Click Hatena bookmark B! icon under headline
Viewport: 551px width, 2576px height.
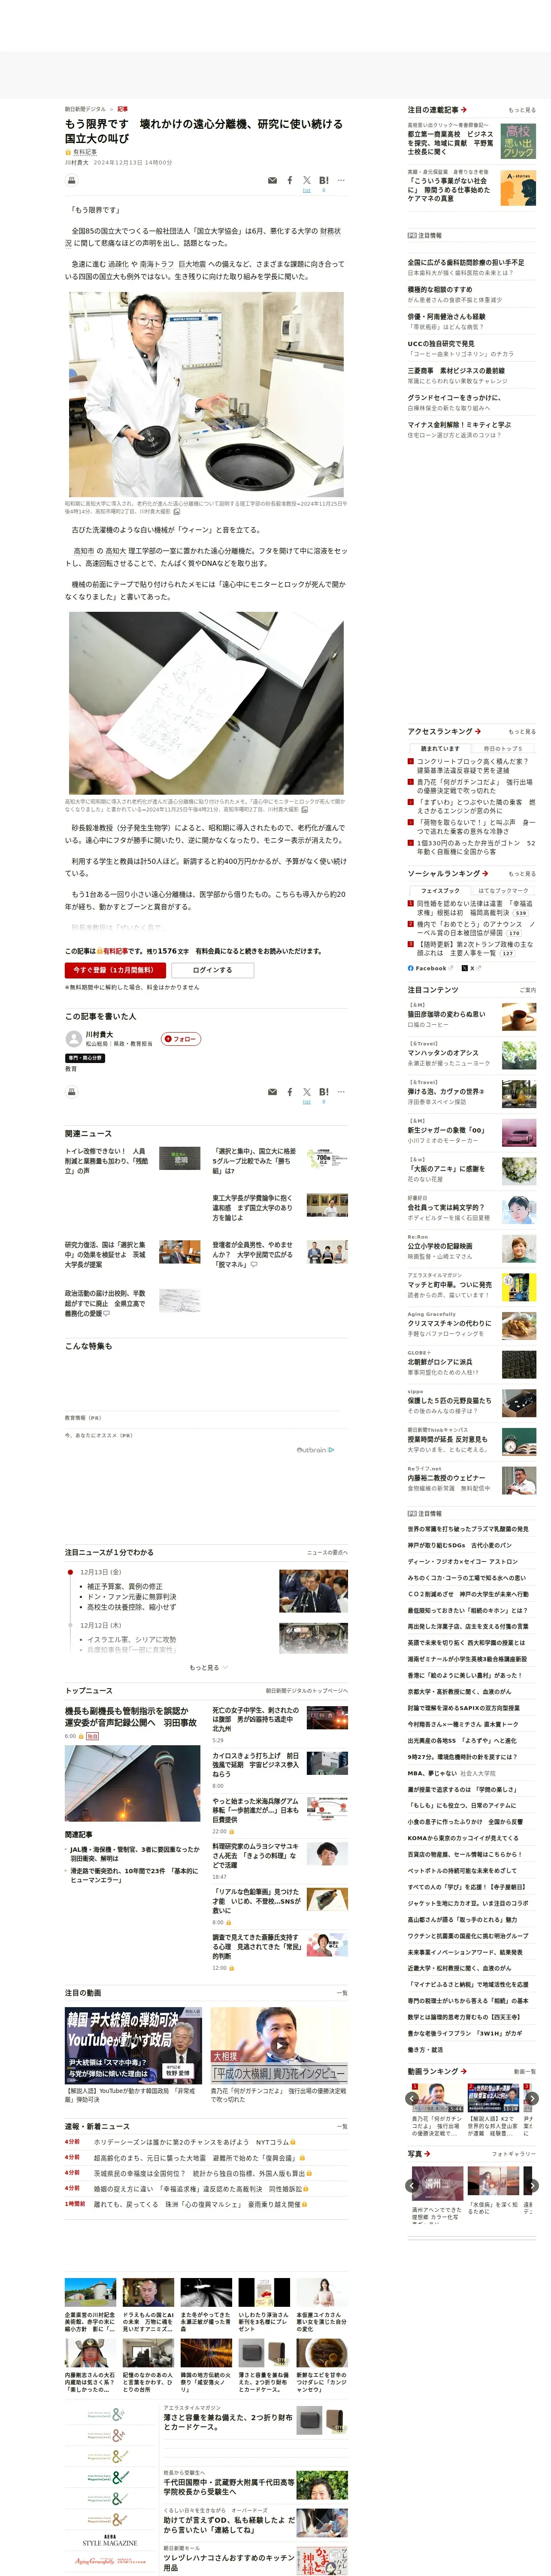pos(324,181)
